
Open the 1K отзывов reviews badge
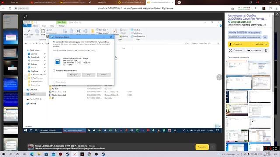pyautogui.click(x=244, y=8)
